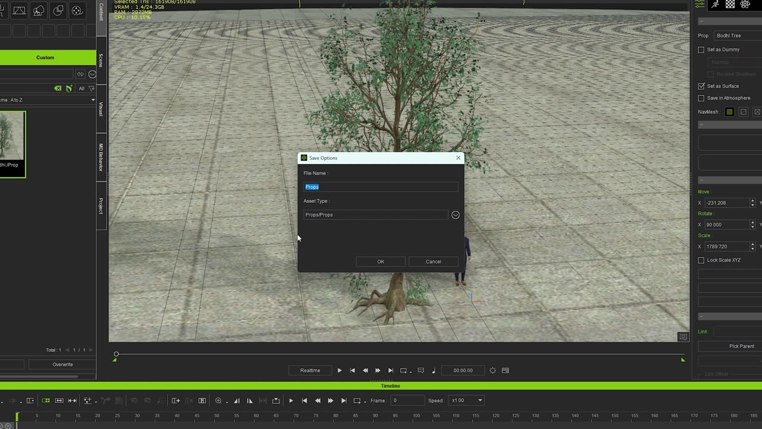Image resolution: width=762 pixels, height=429 pixels.
Task: Click the green delete tag icon
Action: [x=58, y=88]
